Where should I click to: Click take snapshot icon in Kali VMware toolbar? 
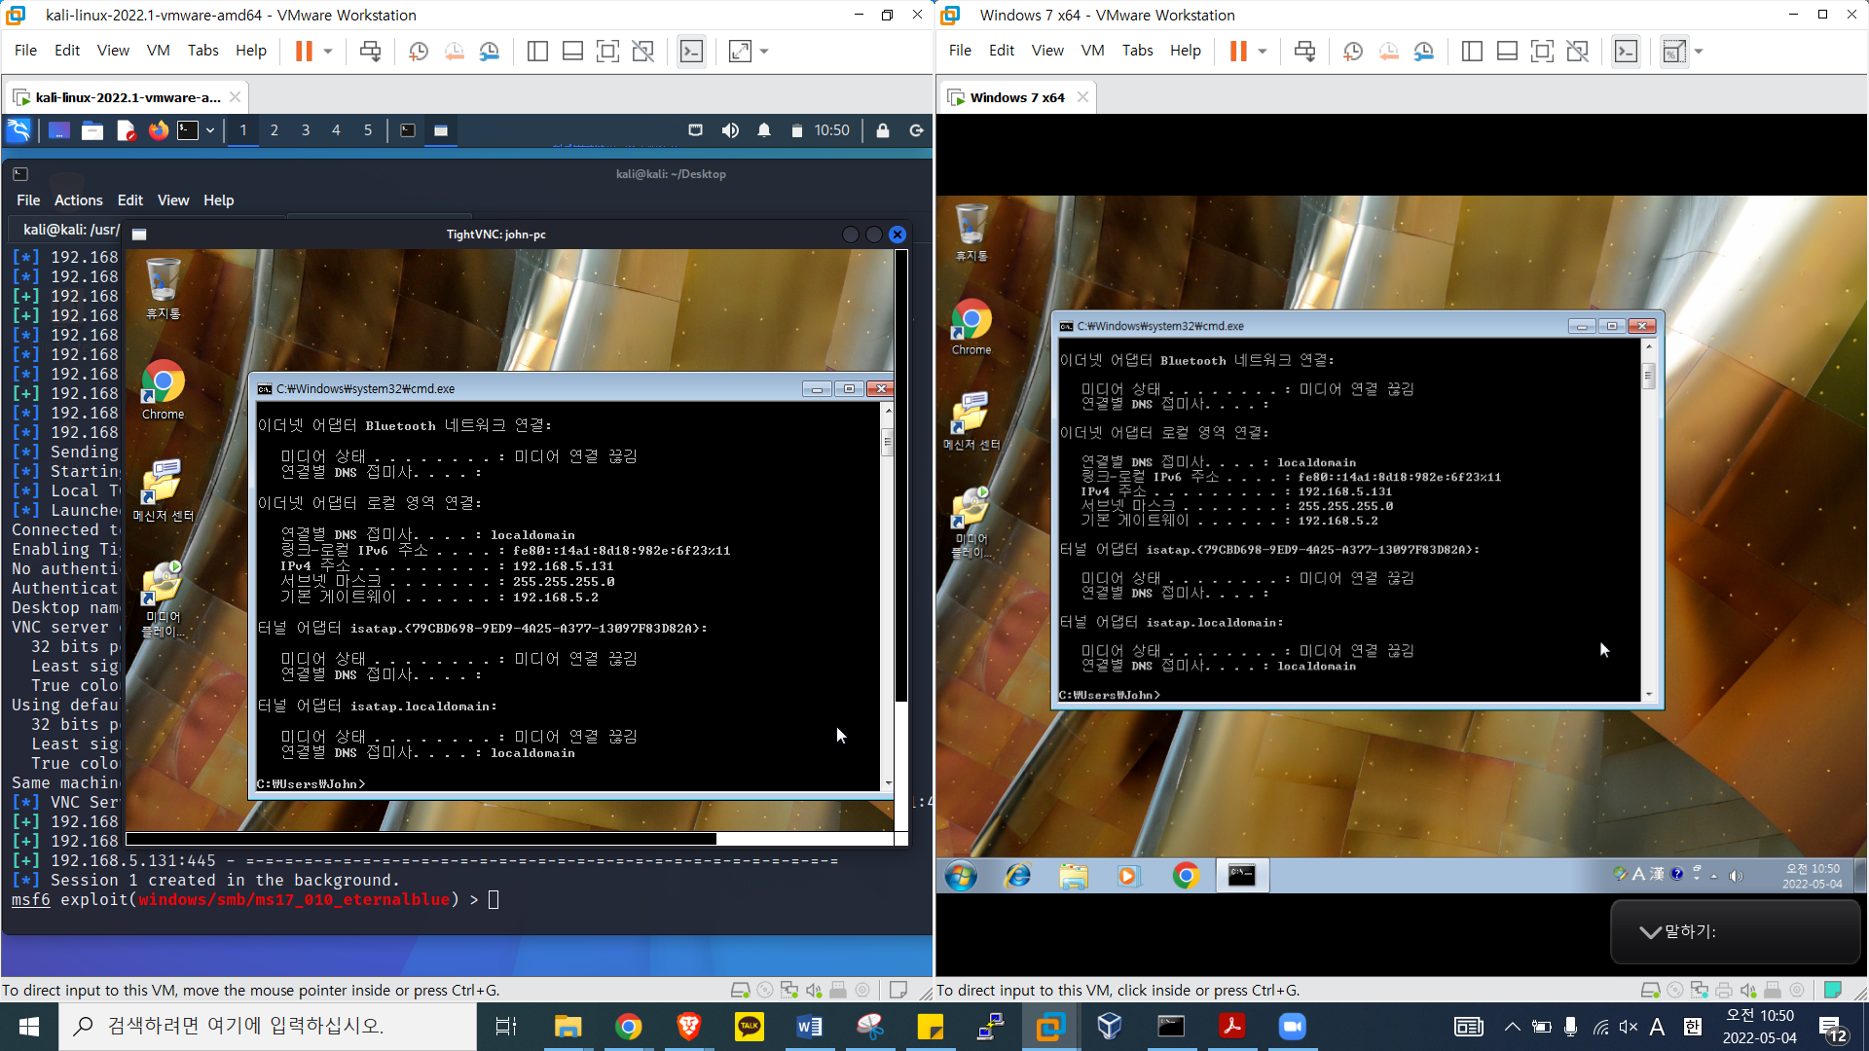pos(419,51)
